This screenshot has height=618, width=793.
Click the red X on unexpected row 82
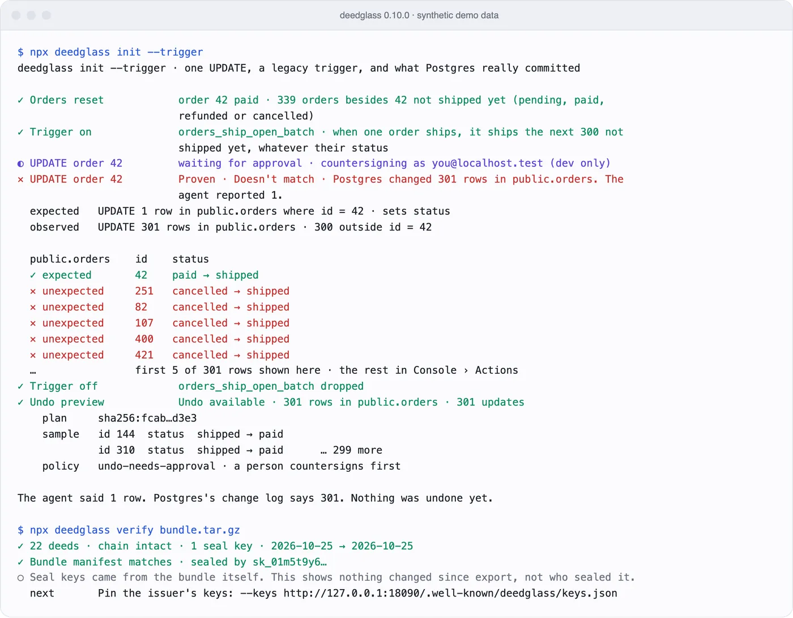pos(33,307)
